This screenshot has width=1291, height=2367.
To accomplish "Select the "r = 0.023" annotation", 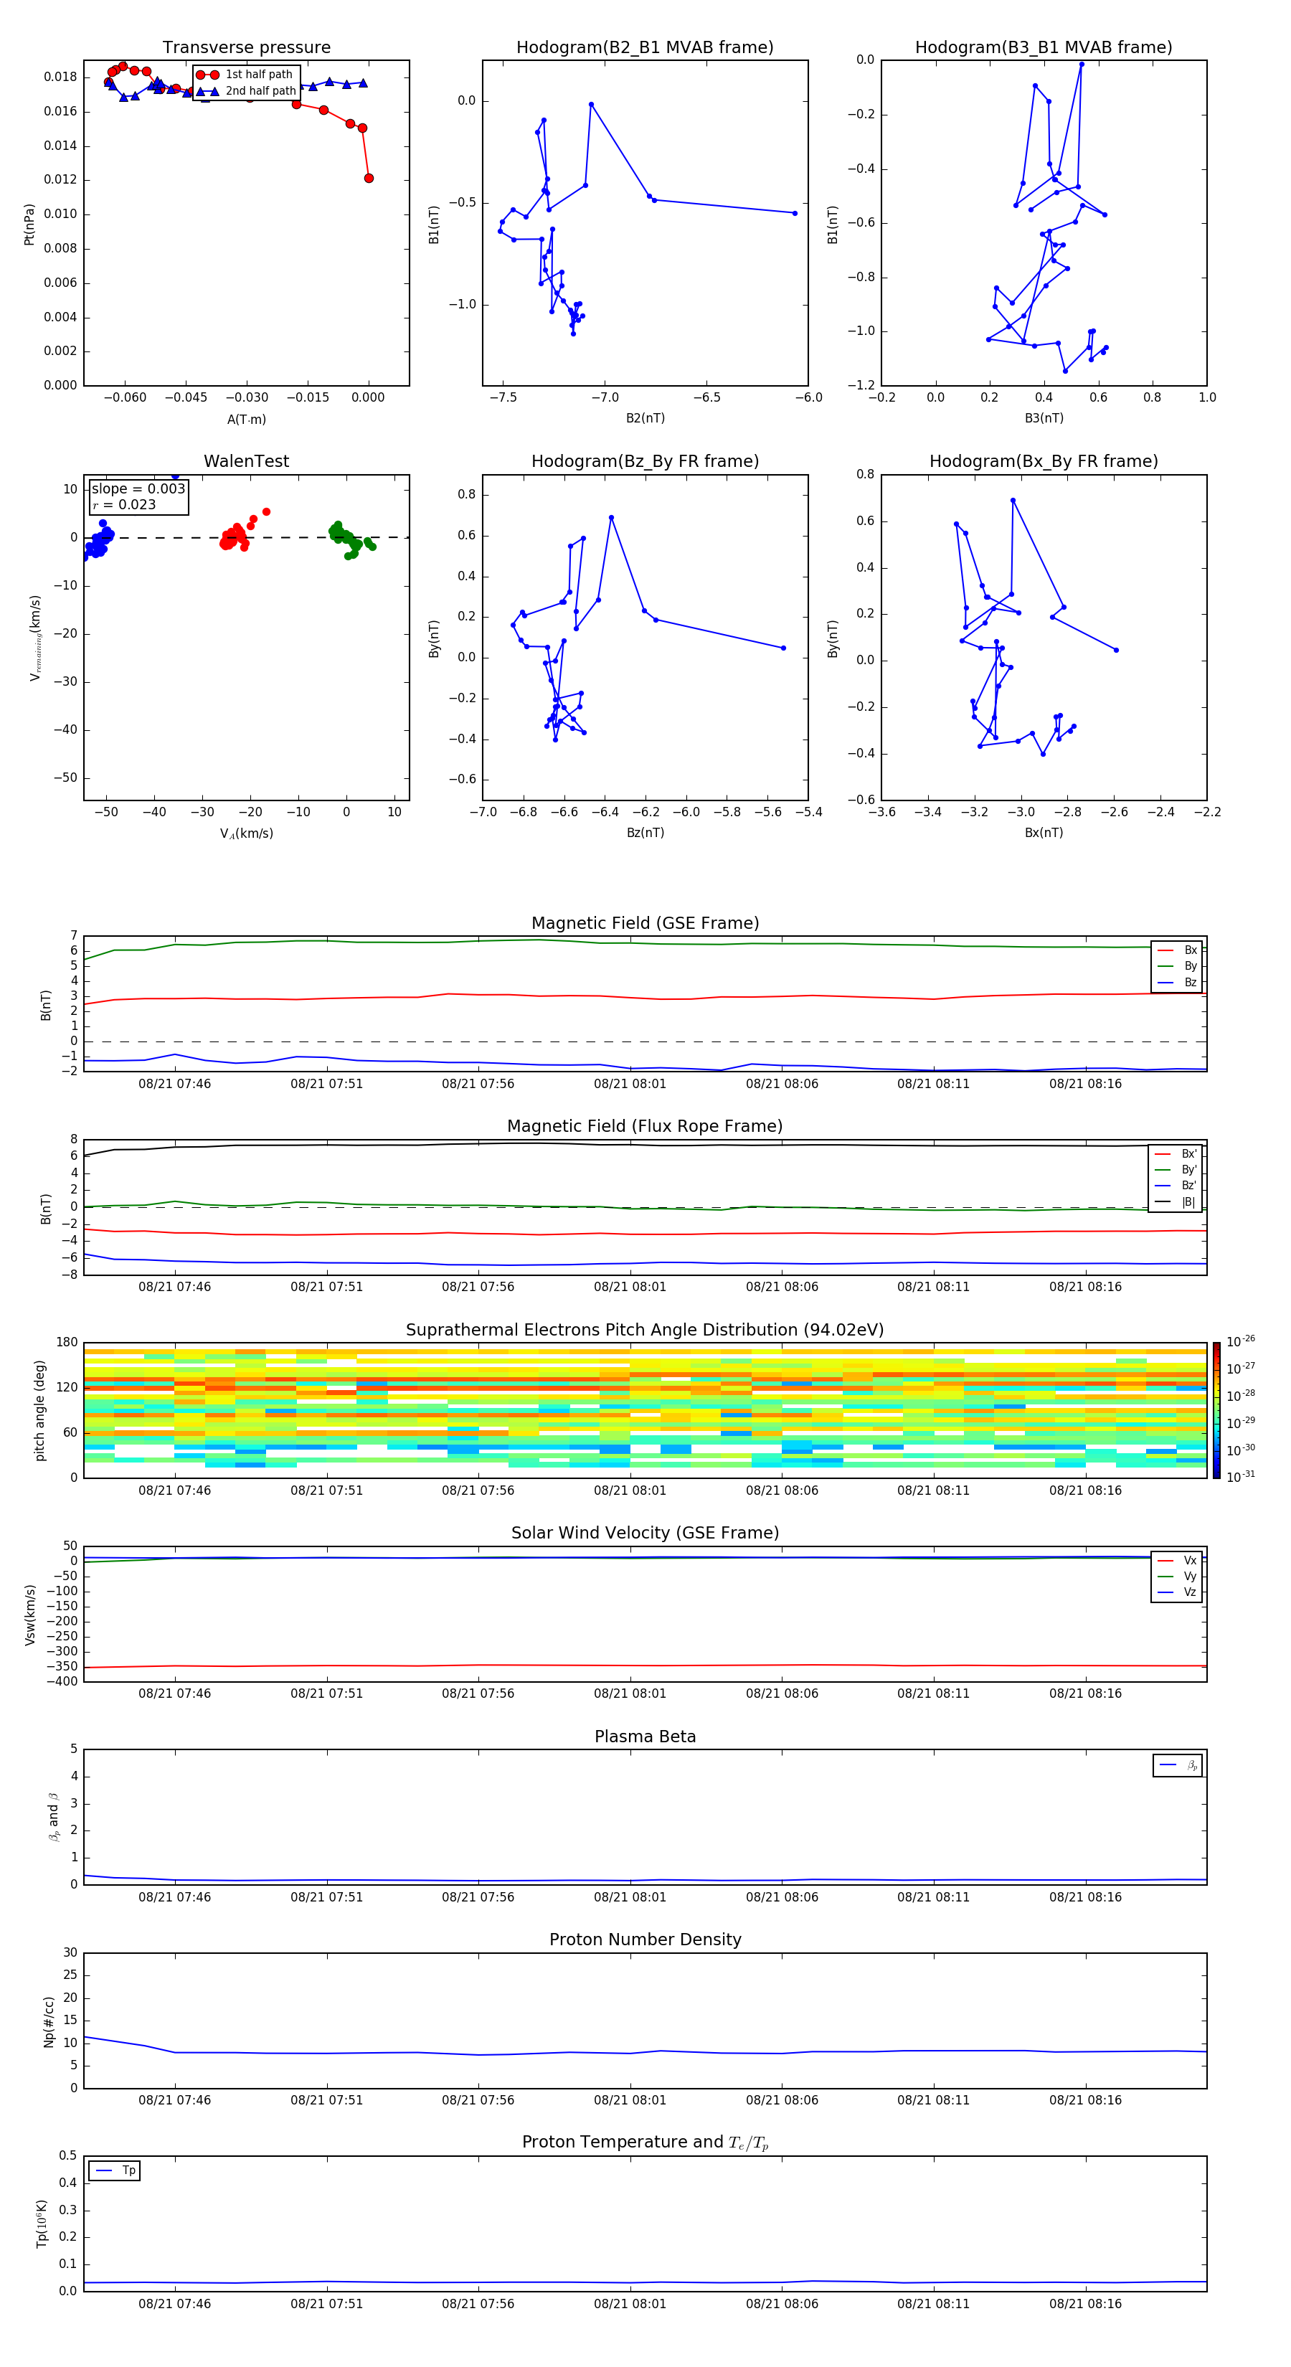I will (x=124, y=504).
